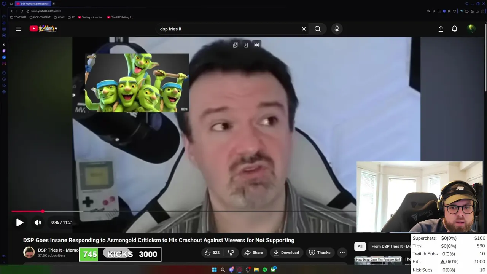Image resolution: width=487 pixels, height=274 pixels.
Task: Clear the search box with the X
Action: point(304,29)
